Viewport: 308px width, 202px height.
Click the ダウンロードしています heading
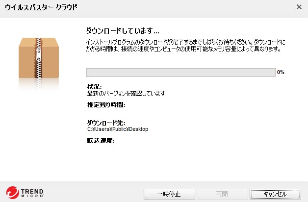123,30
